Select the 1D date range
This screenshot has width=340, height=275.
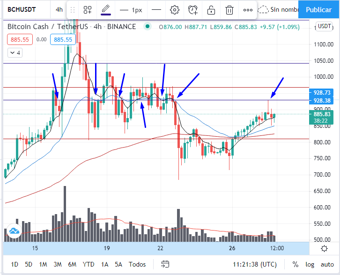15,264
